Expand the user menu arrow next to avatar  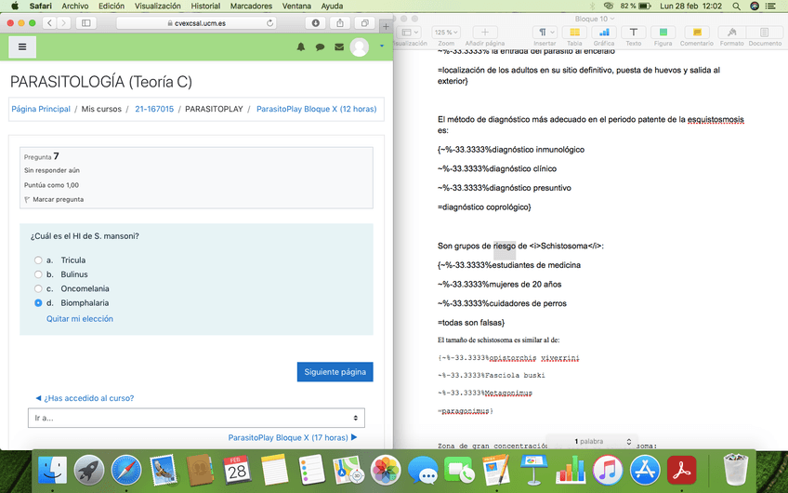click(382, 47)
